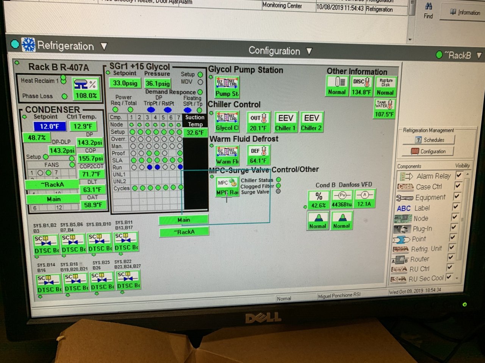Expand the Refrigeration dropdown arrow

(x=104, y=47)
